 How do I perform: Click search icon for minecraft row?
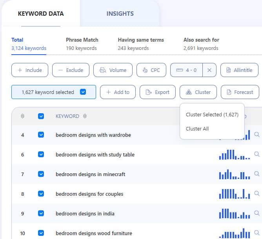tap(257, 174)
